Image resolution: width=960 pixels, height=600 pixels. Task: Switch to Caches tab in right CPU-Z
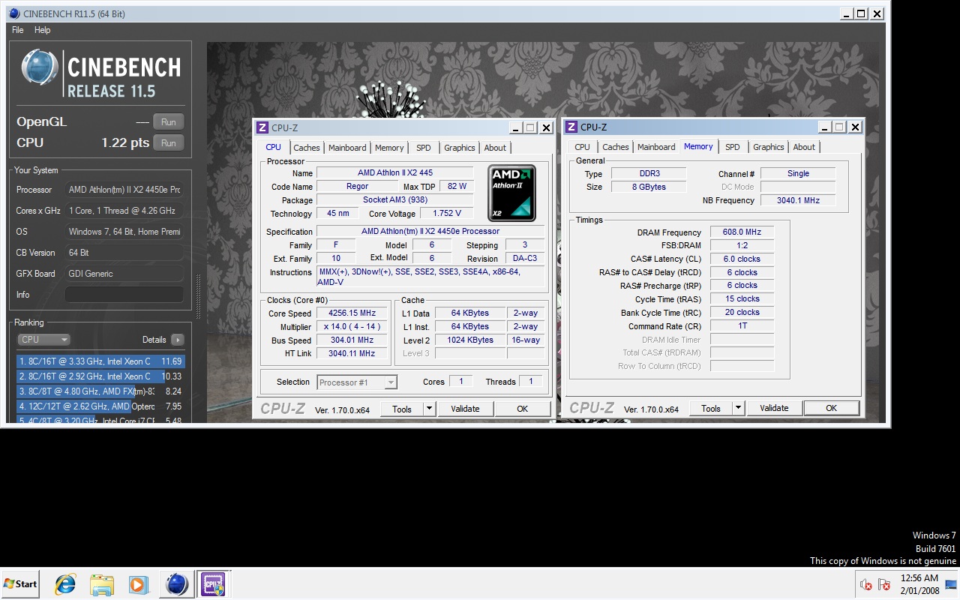(x=616, y=147)
